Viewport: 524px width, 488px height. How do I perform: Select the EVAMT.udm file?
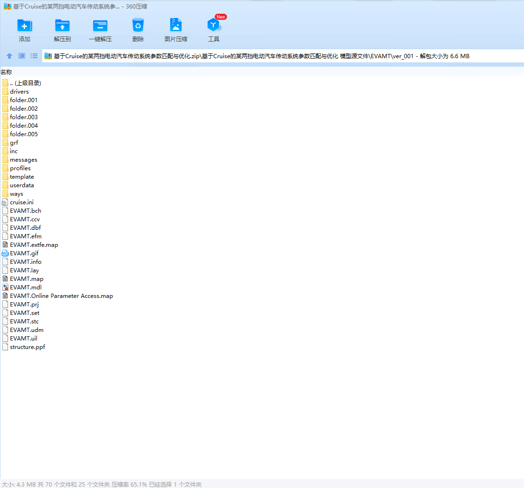pos(23,330)
